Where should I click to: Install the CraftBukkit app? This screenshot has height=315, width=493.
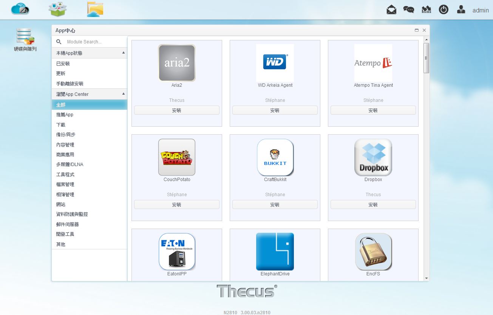coord(275,204)
